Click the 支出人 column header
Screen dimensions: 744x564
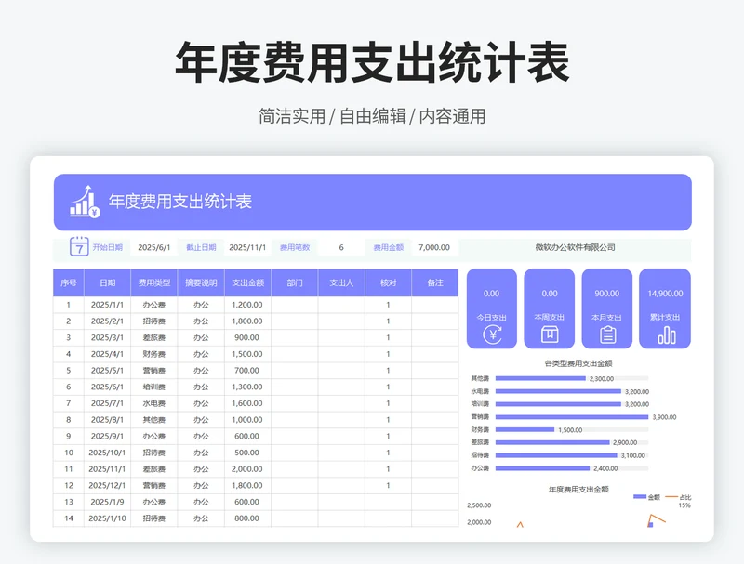coord(341,283)
